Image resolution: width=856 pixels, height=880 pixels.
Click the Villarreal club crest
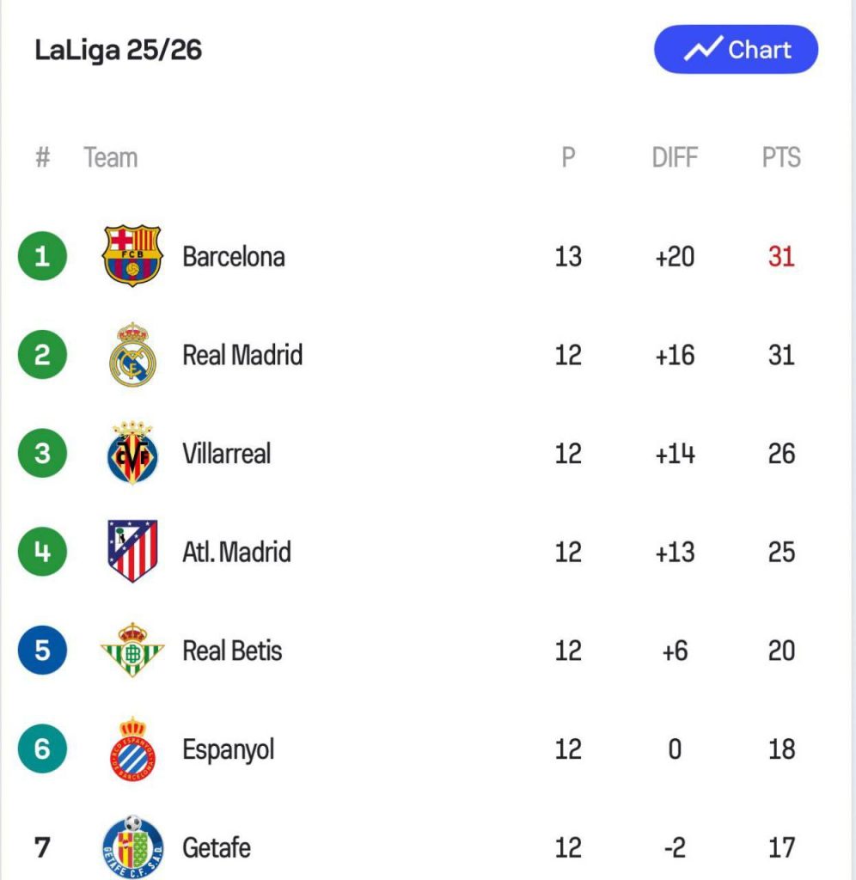pyautogui.click(x=131, y=453)
